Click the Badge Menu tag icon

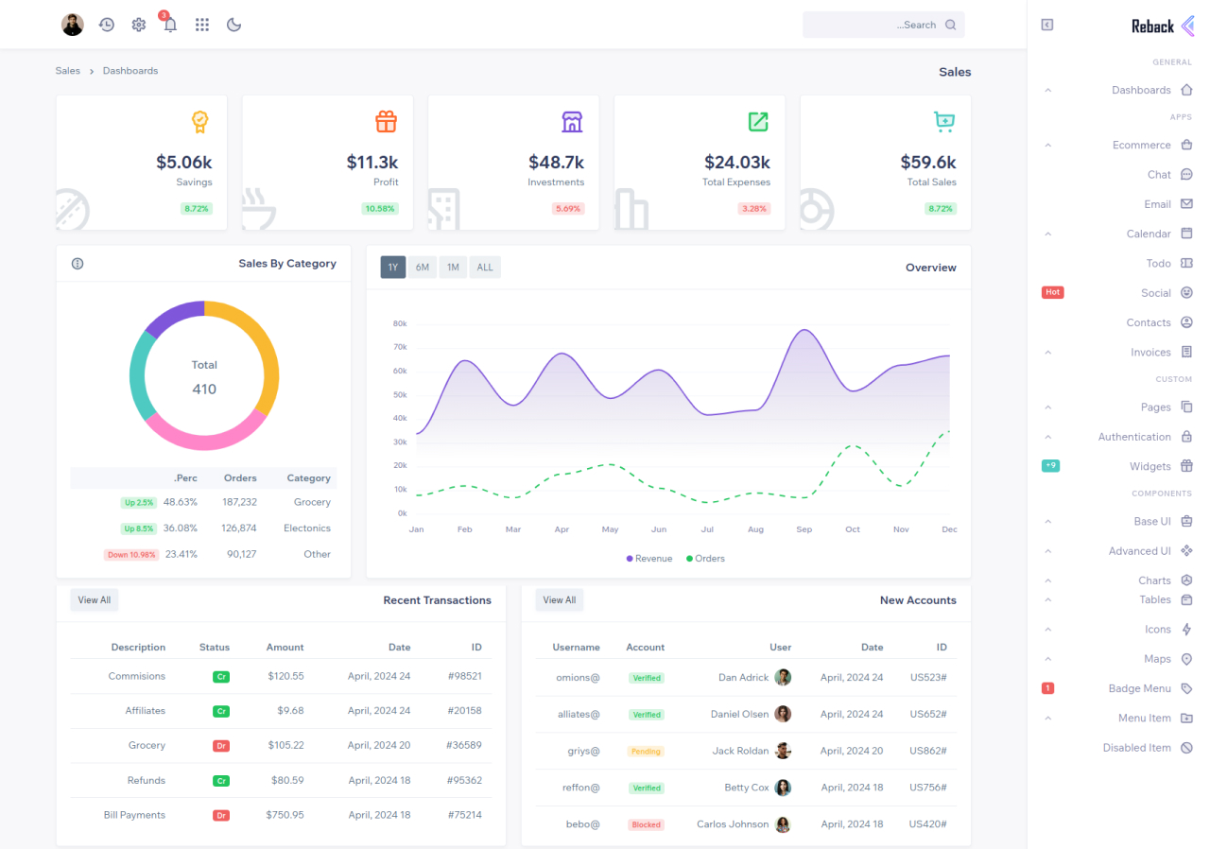tap(1187, 688)
